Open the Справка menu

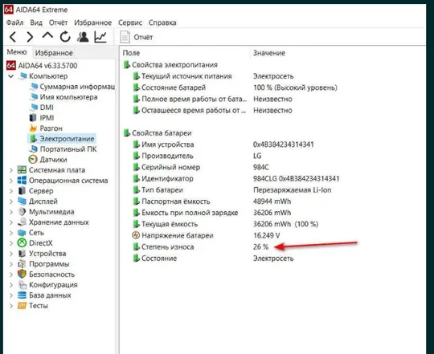162,22
